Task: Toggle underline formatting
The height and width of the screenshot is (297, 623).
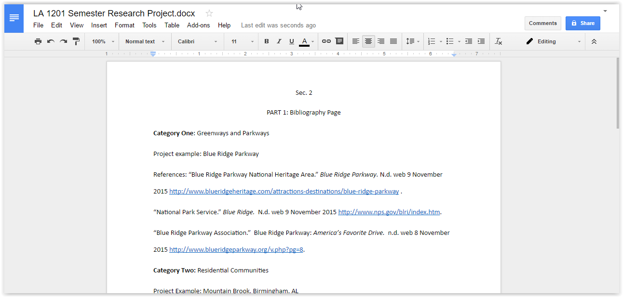Action: pyautogui.click(x=291, y=41)
